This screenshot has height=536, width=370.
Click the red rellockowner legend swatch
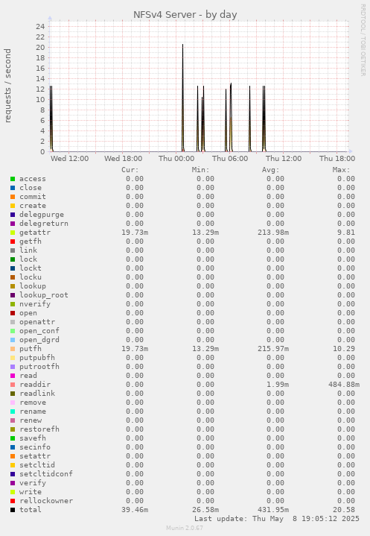pyautogui.click(x=13, y=501)
